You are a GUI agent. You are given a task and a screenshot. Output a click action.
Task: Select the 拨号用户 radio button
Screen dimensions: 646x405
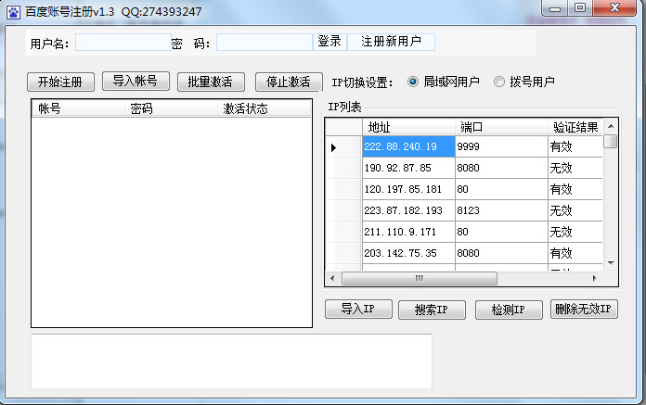(500, 82)
